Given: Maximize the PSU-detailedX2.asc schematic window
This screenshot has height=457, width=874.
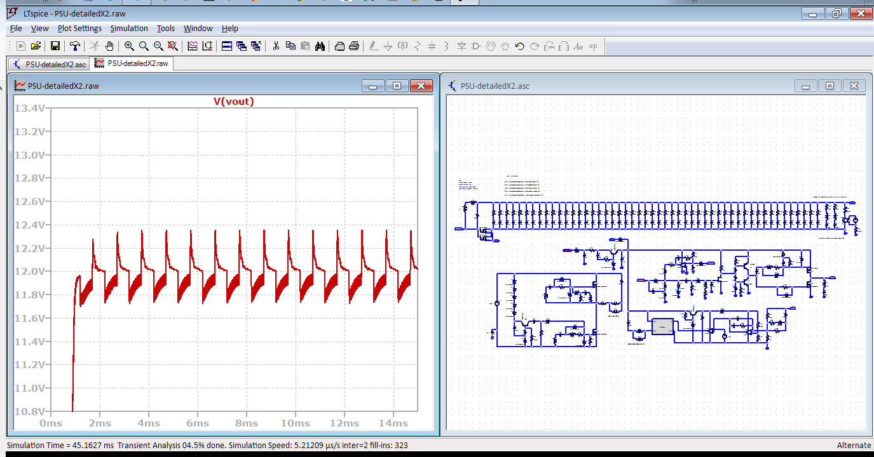Looking at the screenshot, I should 830,86.
